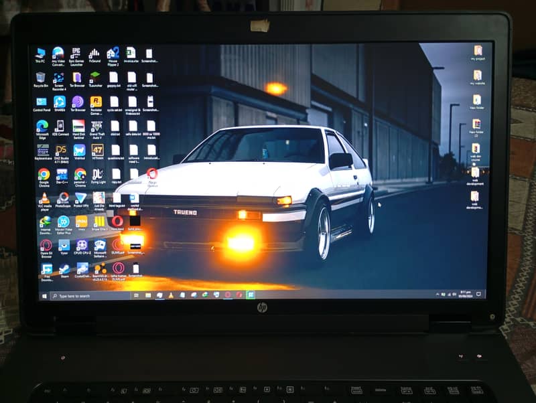Image resolution: width=536 pixels, height=403 pixels.
Task: Select the Steam desktop shortcut
Action: click(64, 268)
